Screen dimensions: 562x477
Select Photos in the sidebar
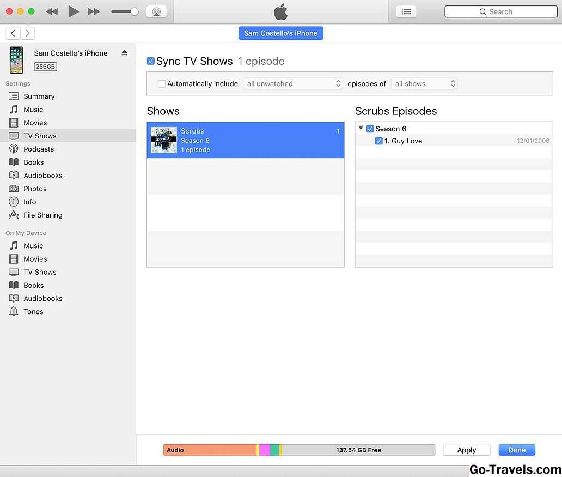(35, 189)
